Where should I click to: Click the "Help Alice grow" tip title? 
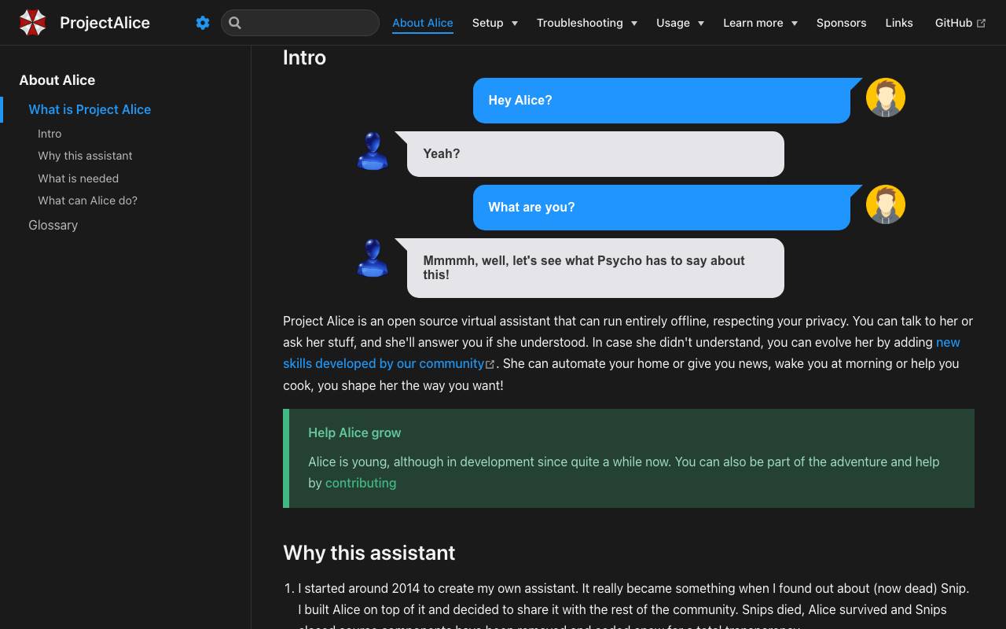pos(354,432)
